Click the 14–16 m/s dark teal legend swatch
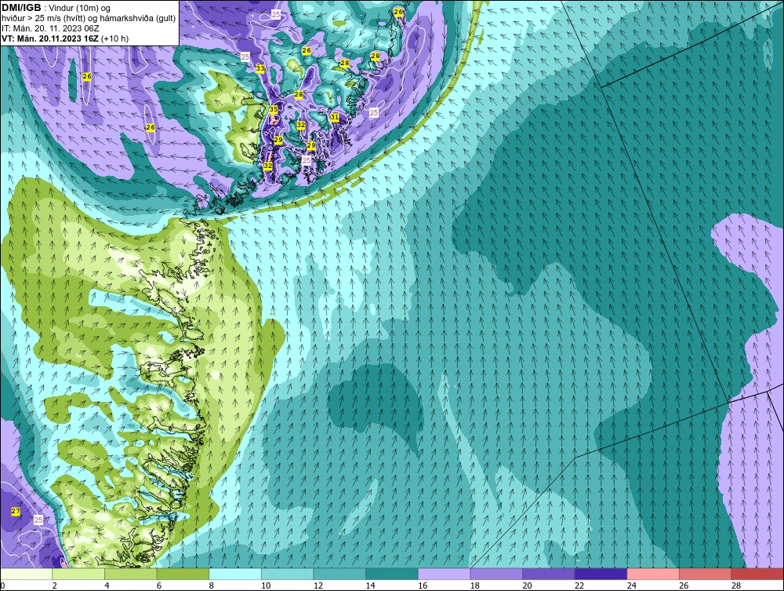784x591 pixels. coord(392,574)
